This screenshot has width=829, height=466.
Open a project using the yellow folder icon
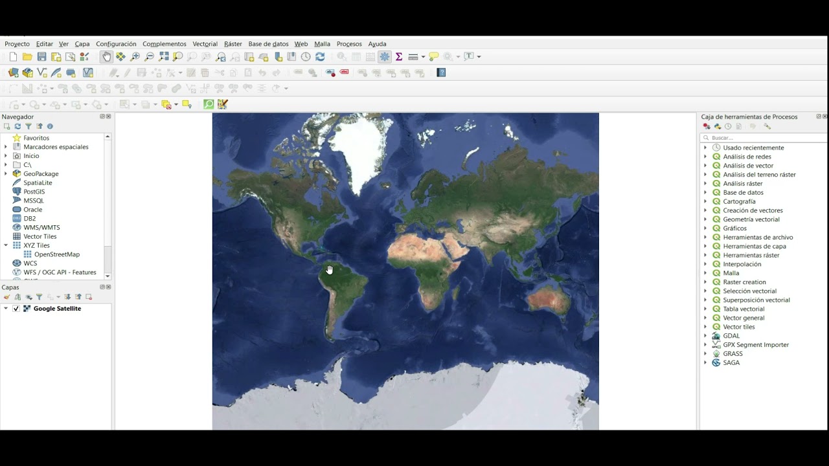click(27, 57)
